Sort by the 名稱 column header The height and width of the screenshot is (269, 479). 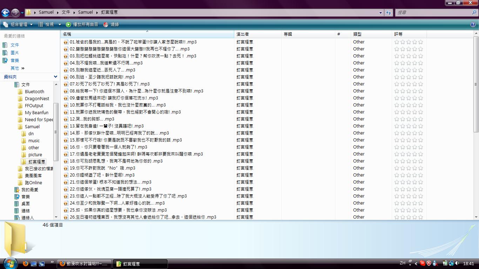click(147, 34)
